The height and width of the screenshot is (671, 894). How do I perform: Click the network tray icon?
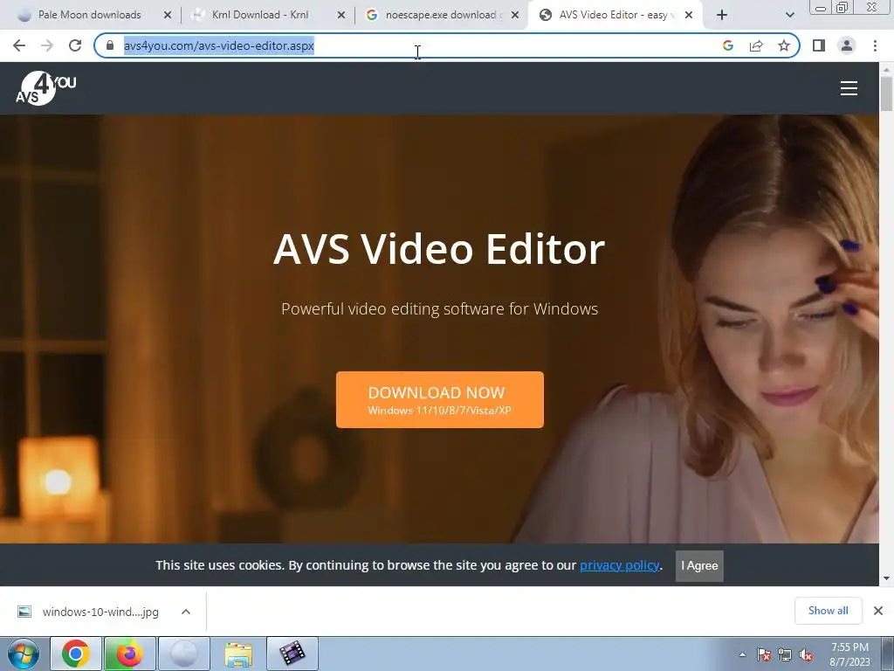tap(785, 654)
